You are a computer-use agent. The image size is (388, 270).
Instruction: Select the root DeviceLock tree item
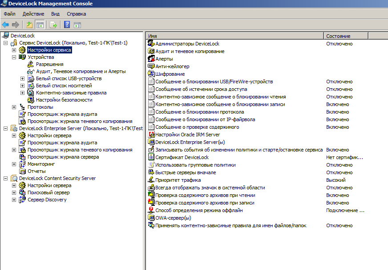23,36
